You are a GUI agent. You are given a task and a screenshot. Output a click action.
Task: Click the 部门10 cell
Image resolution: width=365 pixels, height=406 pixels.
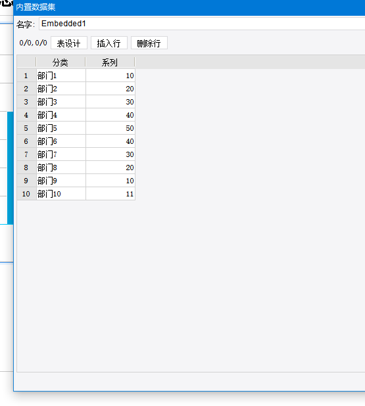coord(61,194)
